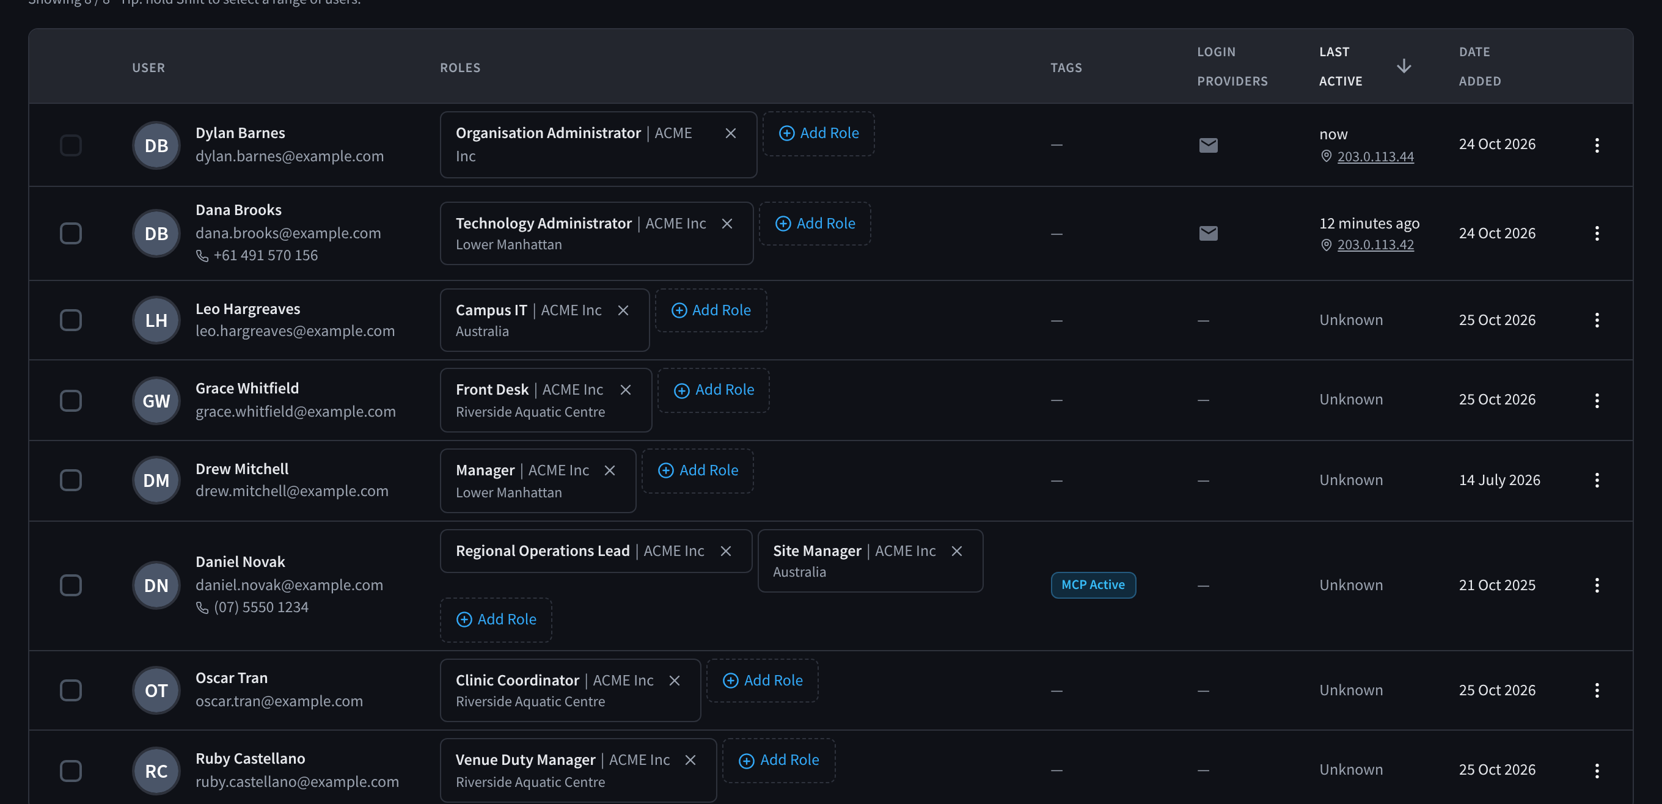The width and height of the screenshot is (1662, 804).
Task: Sort by the Date Added column header
Action: [1480, 67]
